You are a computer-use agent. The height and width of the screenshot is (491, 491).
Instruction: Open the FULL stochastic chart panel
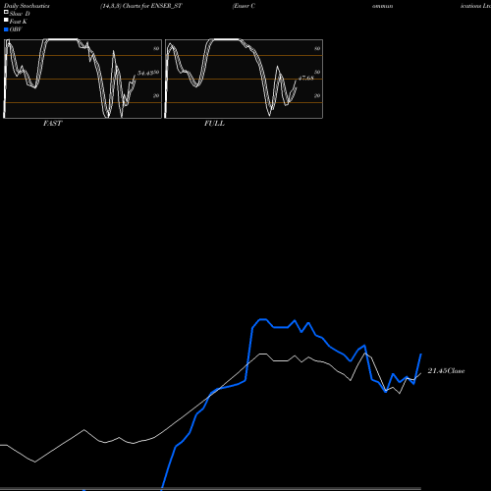pos(244,79)
